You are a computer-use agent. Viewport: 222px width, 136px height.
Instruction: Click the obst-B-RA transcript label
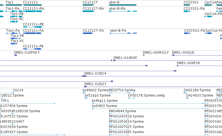coord(117,9)
